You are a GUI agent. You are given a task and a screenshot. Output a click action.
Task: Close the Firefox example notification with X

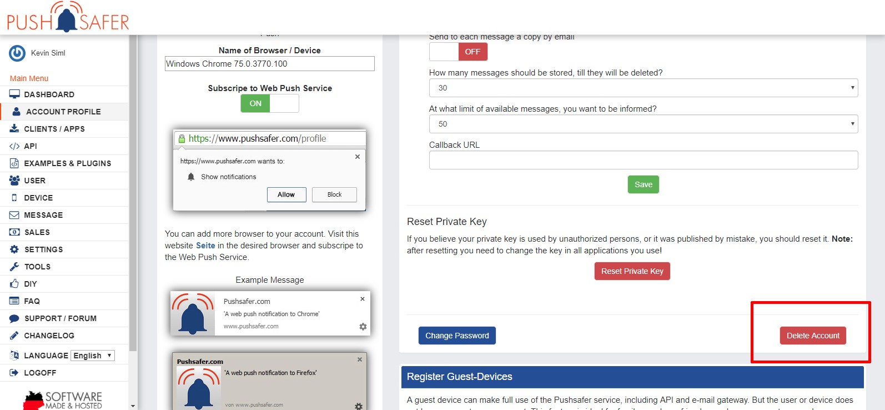coord(360,359)
